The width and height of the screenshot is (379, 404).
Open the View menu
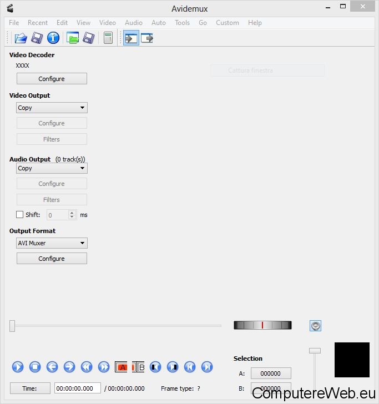83,23
